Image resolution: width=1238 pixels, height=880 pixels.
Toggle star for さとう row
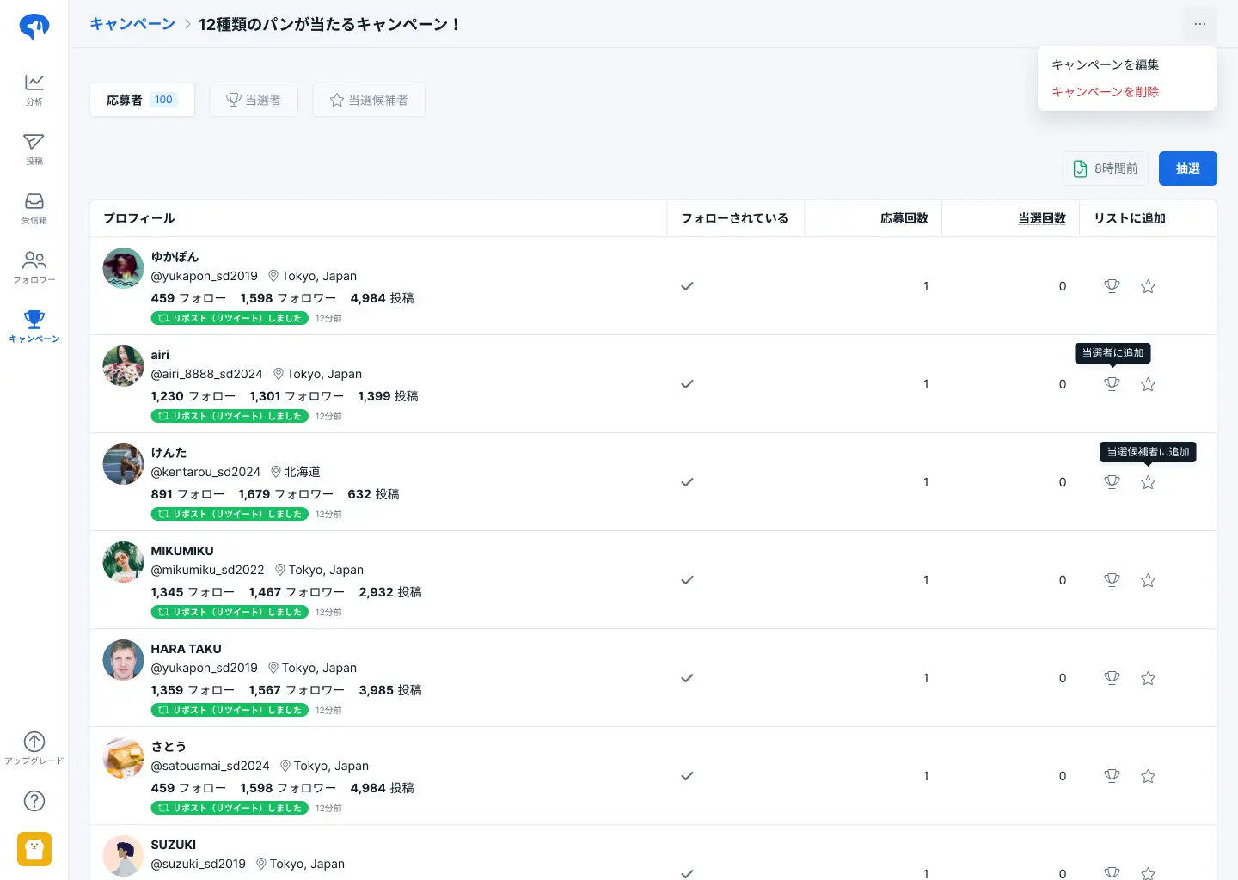click(x=1148, y=776)
